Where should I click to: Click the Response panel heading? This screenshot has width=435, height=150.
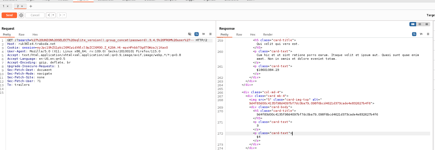click(x=227, y=28)
